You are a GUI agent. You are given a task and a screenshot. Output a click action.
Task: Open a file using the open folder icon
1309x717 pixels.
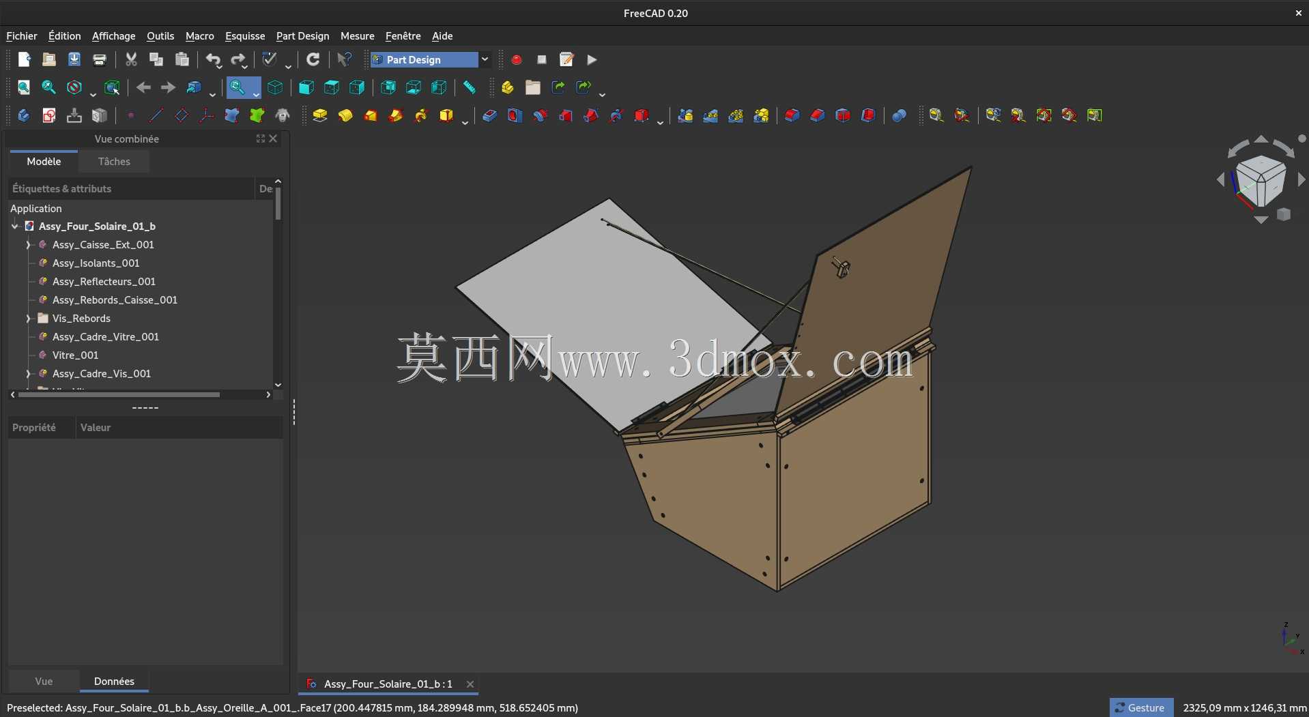pyautogui.click(x=48, y=59)
